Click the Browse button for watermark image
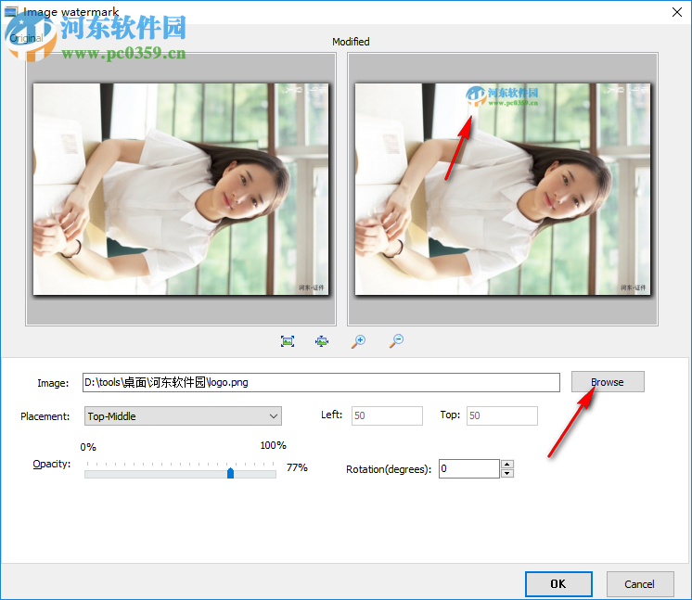 (608, 382)
